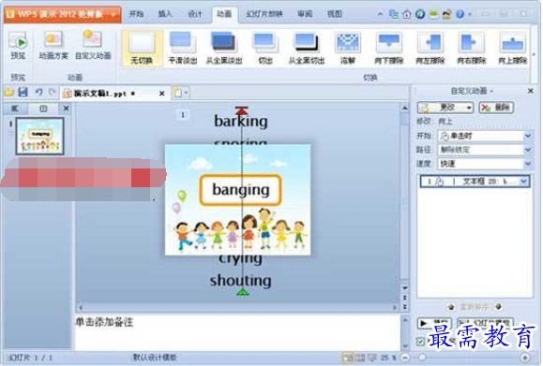This screenshot has height=366, width=543.
Task: Click the zoom out minus button
Action: click(x=405, y=358)
